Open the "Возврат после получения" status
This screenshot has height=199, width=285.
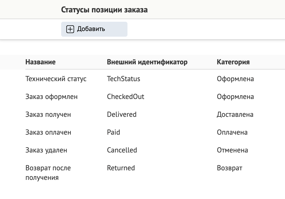[x=48, y=168]
